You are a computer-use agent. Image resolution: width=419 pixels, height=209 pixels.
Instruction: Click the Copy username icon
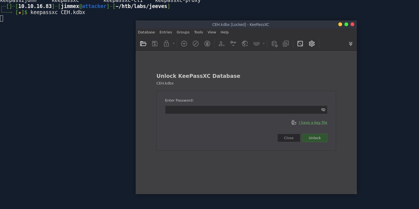[222, 44]
